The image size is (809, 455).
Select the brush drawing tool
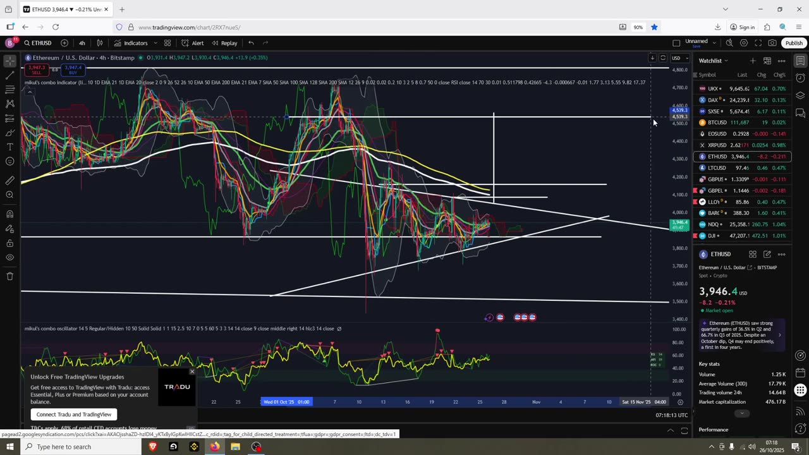(x=9, y=133)
